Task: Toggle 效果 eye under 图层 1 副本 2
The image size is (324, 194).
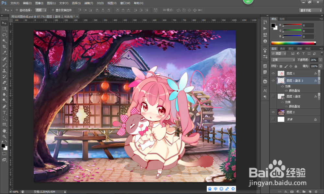Action: [x=283, y=86]
